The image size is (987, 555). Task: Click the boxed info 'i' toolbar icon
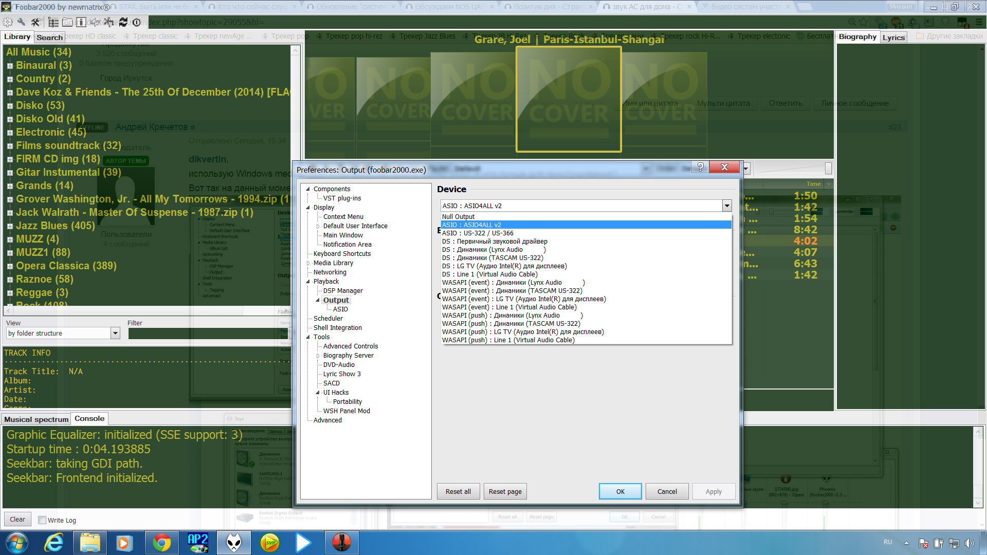tap(81, 22)
